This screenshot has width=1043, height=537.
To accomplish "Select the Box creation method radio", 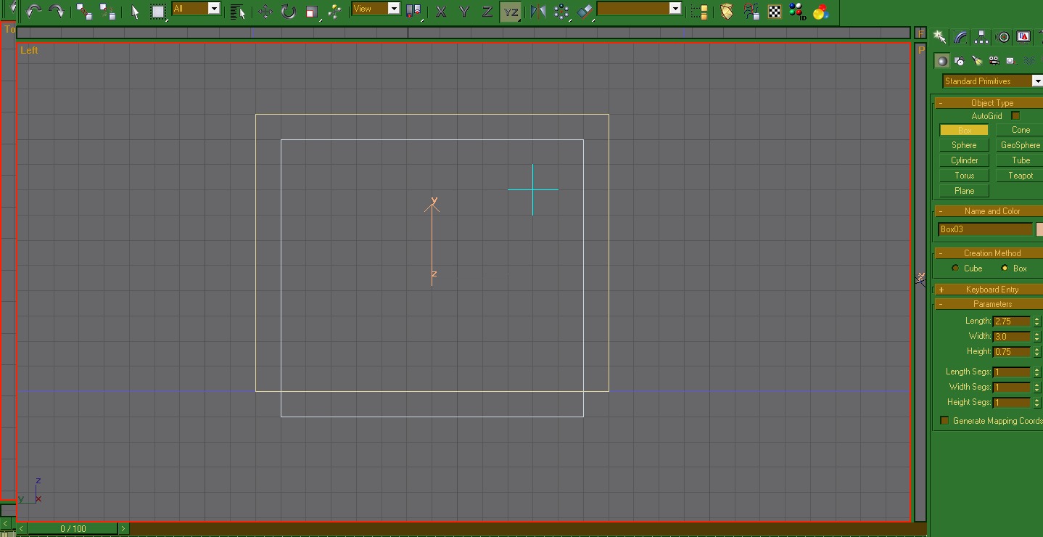I will [x=1005, y=268].
